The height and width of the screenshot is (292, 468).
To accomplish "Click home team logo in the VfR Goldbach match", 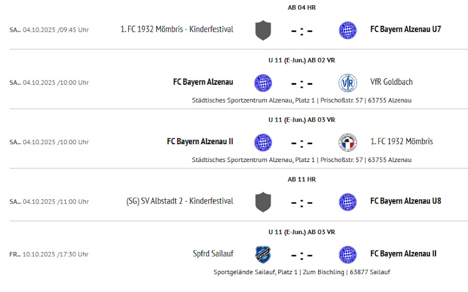I will 263,83.
